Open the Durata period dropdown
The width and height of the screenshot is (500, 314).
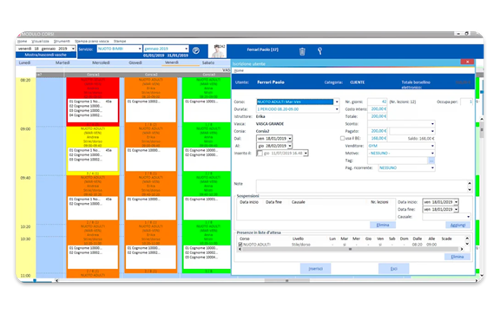pos(337,109)
